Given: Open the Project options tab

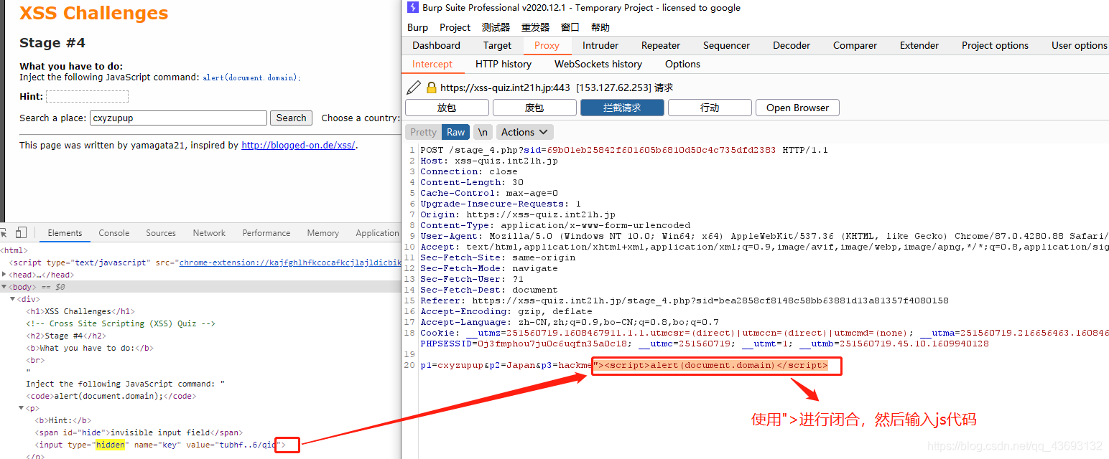Looking at the screenshot, I should point(995,45).
